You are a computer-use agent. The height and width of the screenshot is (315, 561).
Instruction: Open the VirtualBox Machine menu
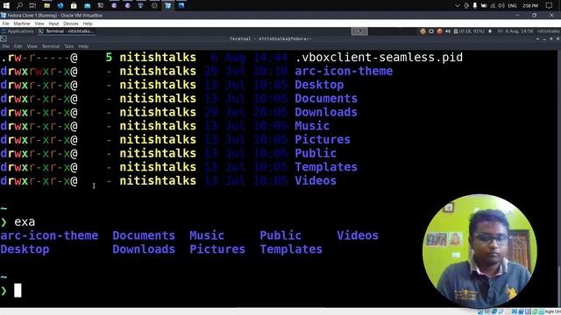[22, 24]
